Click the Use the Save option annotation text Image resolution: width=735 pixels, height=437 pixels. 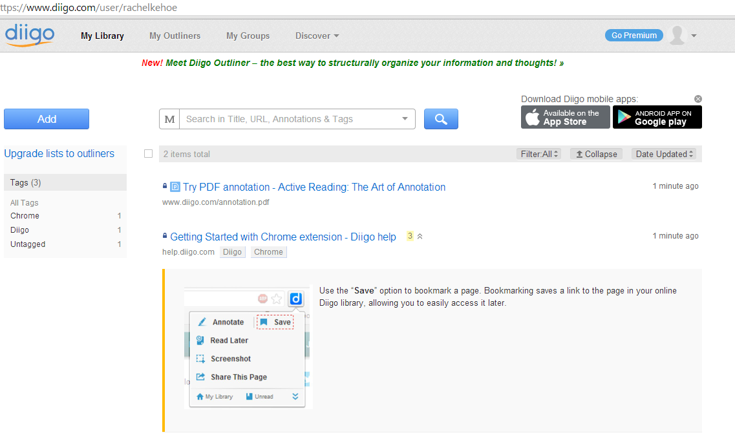[x=498, y=297]
